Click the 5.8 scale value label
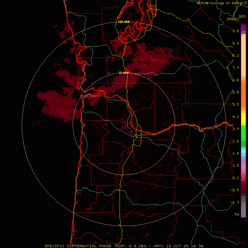This screenshot has width=248, height=248. (x=236, y=92)
